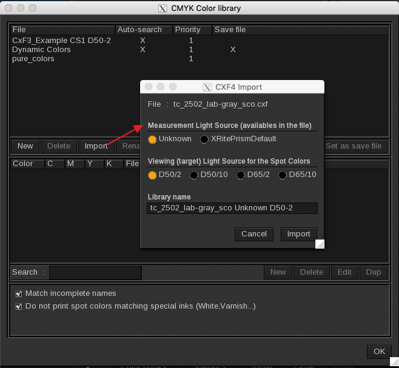
Task: Select the CxF3_Example CS1 D50-2 library row
Action: click(x=199, y=41)
